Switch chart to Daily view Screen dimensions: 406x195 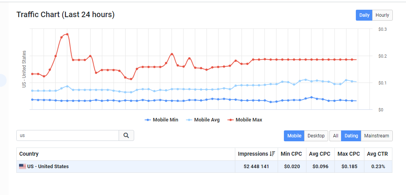(x=364, y=15)
